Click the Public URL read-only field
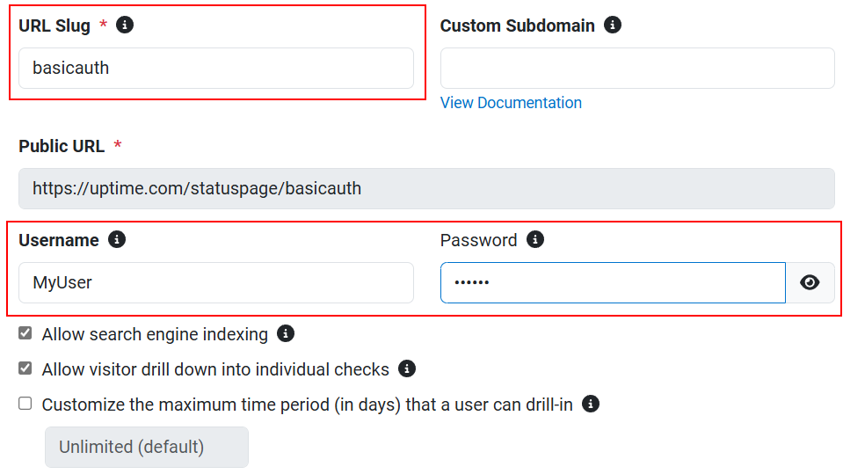The height and width of the screenshot is (474, 843). (427, 188)
